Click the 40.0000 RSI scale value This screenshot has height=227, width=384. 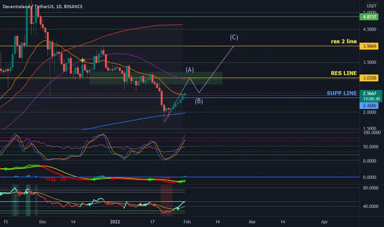[x=370, y=206]
